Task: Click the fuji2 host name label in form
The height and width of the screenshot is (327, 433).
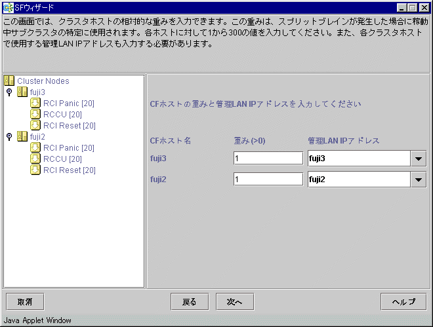Action: [x=158, y=180]
